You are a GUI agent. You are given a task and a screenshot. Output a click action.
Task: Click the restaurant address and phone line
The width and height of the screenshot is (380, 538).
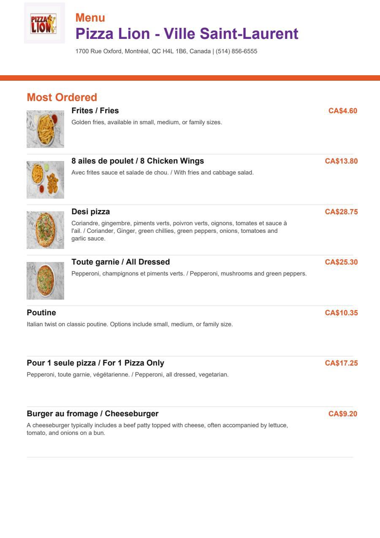(x=166, y=52)
